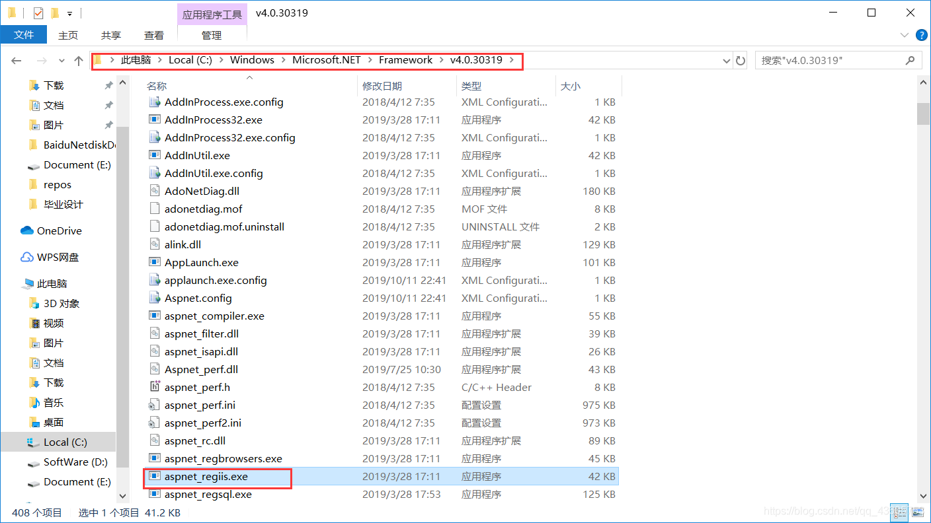The image size is (931, 523).
Task: Click the Back navigation arrow
Action: coord(17,60)
